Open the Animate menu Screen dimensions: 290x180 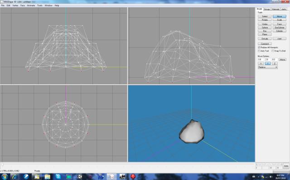tap(31, 5)
